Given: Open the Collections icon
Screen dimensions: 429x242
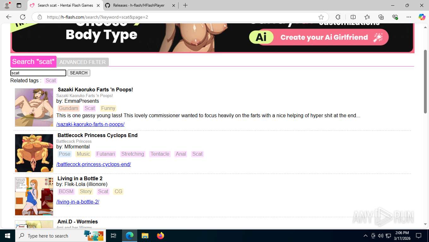Looking at the screenshot, I should point(381,17).
